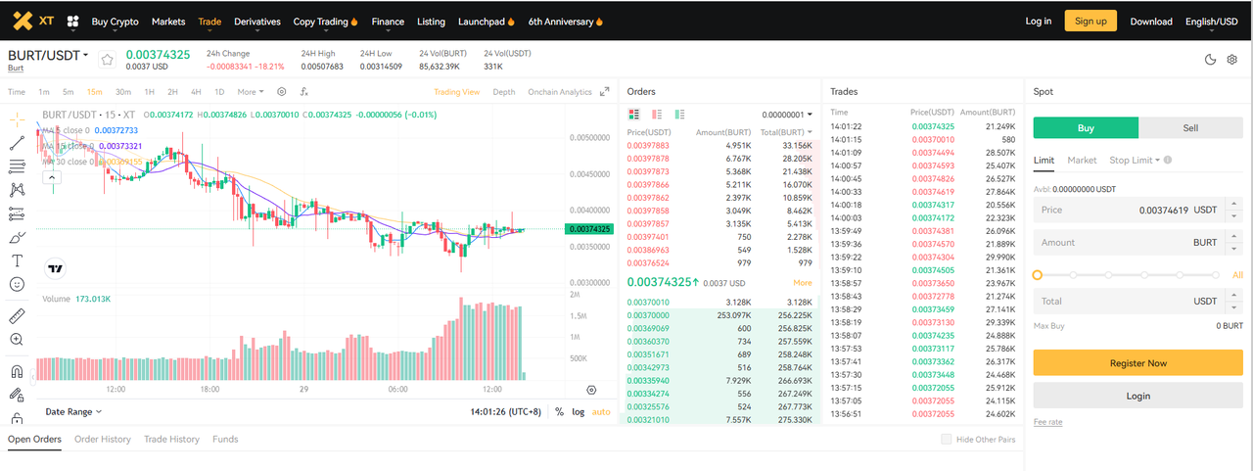Open the Fee rate link

point(1047,422)
